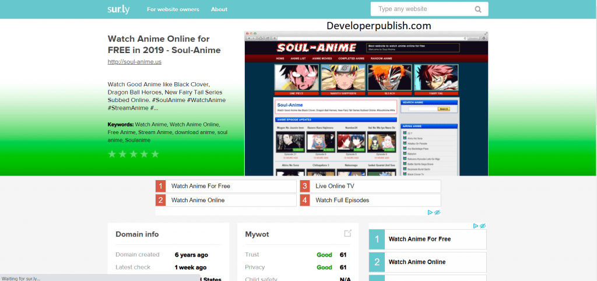
Task: Open ad link 1 Watch Anime For Free
Action: tap(226, 186)
